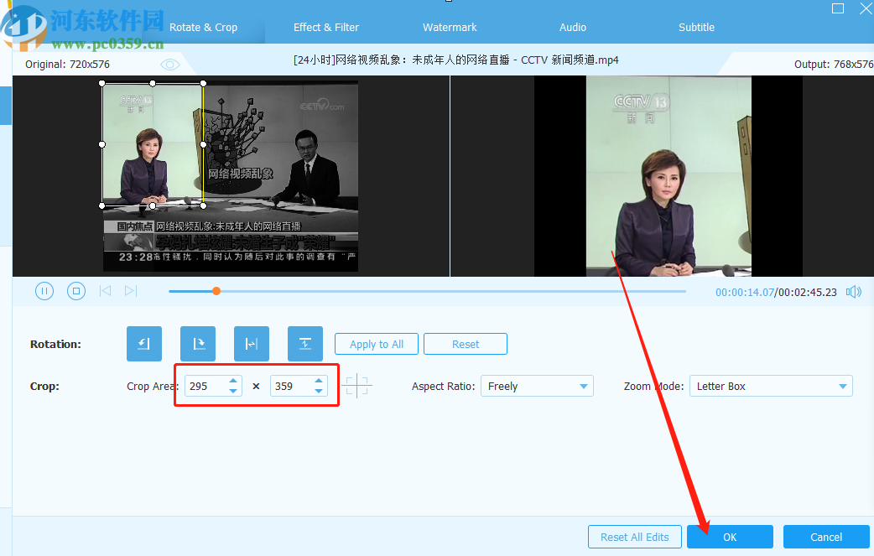Flip the video vertically
Image resolution: width=874 pixels, height=556 pixels.
coord(304,343)
